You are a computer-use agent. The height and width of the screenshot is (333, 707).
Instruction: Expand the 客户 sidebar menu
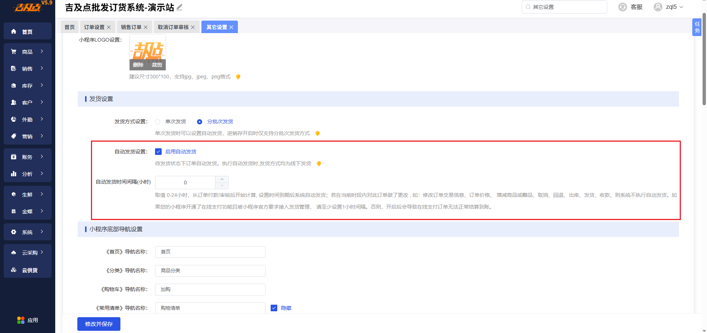(x=42, y=102)
